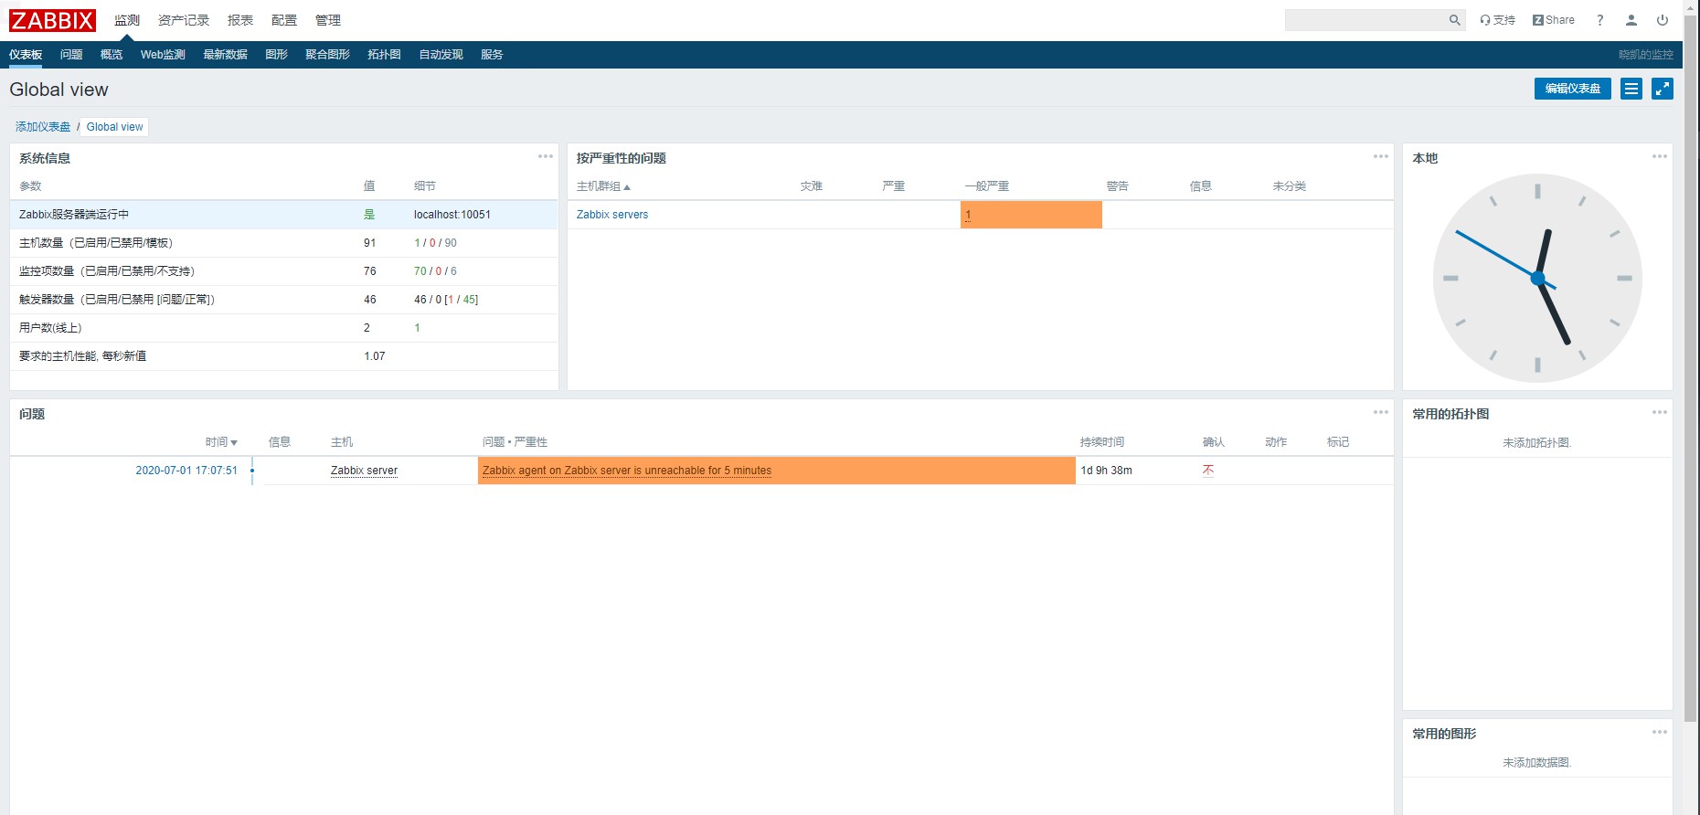
Task: Click the Zabbix server host name
Action: pyautogui.click(x=364, y=471)
